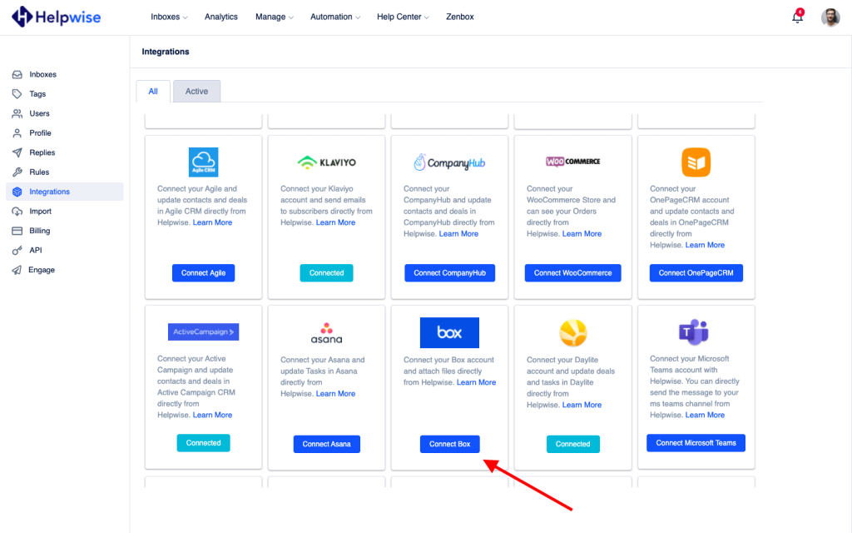Open Learn More for CompanyHub
The image size is (852, 533).
458,234
